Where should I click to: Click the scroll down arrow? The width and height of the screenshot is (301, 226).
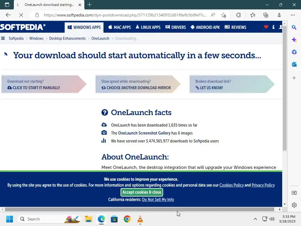click(285, 204)
